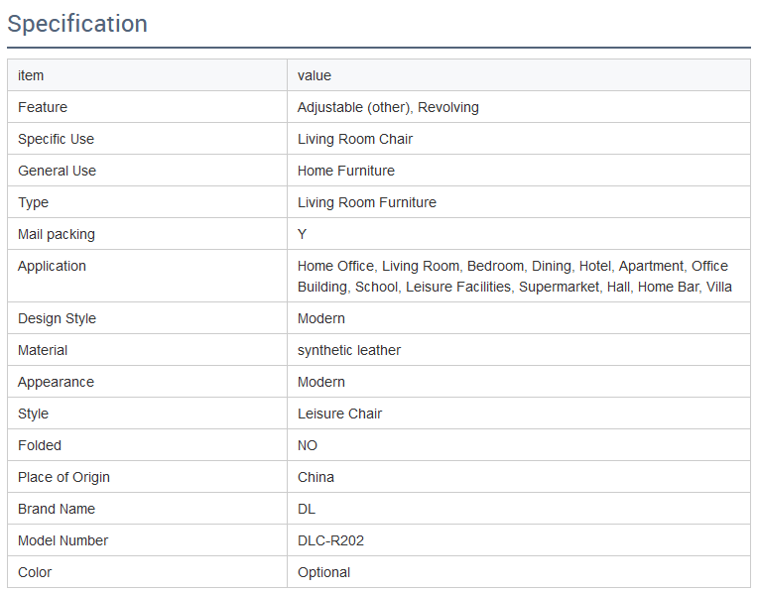
Task: Click the Style row label
Action: (x=34, y=414)
